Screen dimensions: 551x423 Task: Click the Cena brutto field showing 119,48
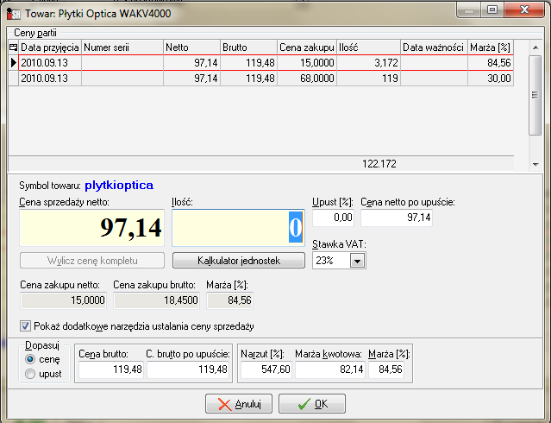111,369
